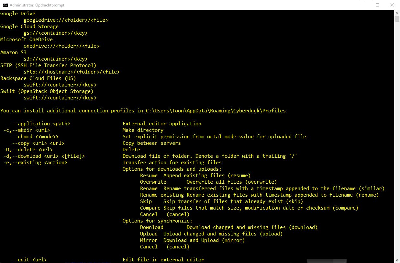Click the scrollbar down arrow
Image resolution: width=400 pixels, height=263 pixels.
pyautogui.click(x=397, y=260)
